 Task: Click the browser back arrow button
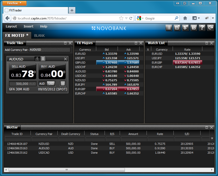[7, 18]
